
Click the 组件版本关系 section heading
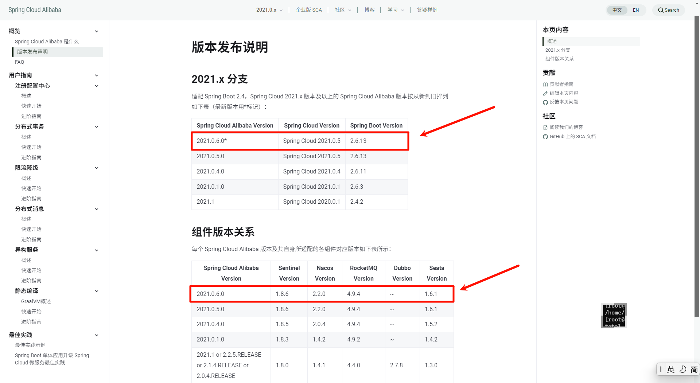tap(223, 232)
